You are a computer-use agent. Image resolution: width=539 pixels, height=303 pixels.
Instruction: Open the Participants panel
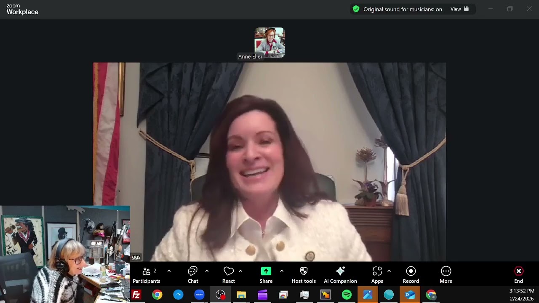pos(147,275)
